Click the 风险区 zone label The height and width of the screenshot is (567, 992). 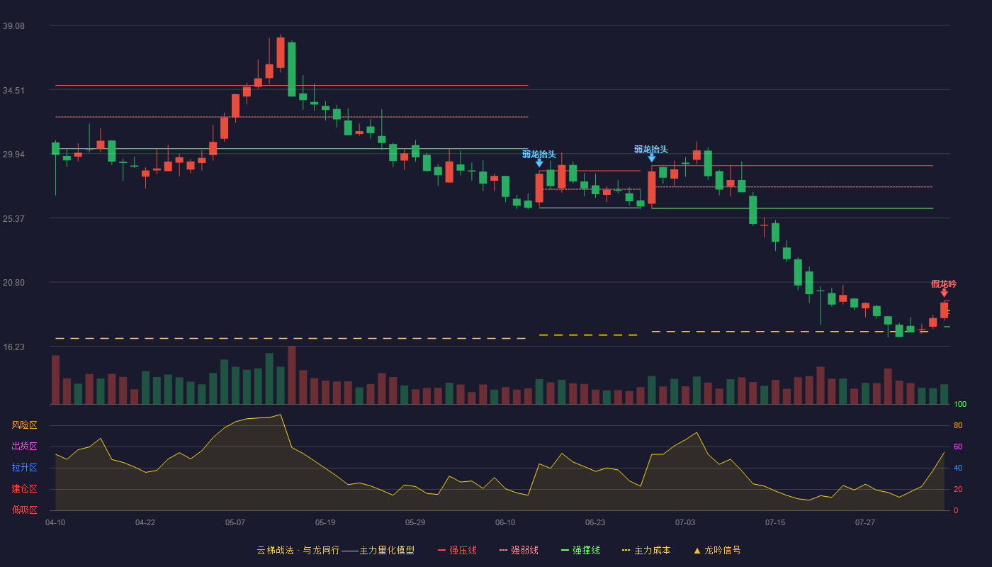point(24,425)
